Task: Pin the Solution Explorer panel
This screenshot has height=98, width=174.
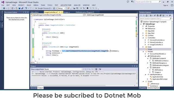Action: click(x=170, y=12)
